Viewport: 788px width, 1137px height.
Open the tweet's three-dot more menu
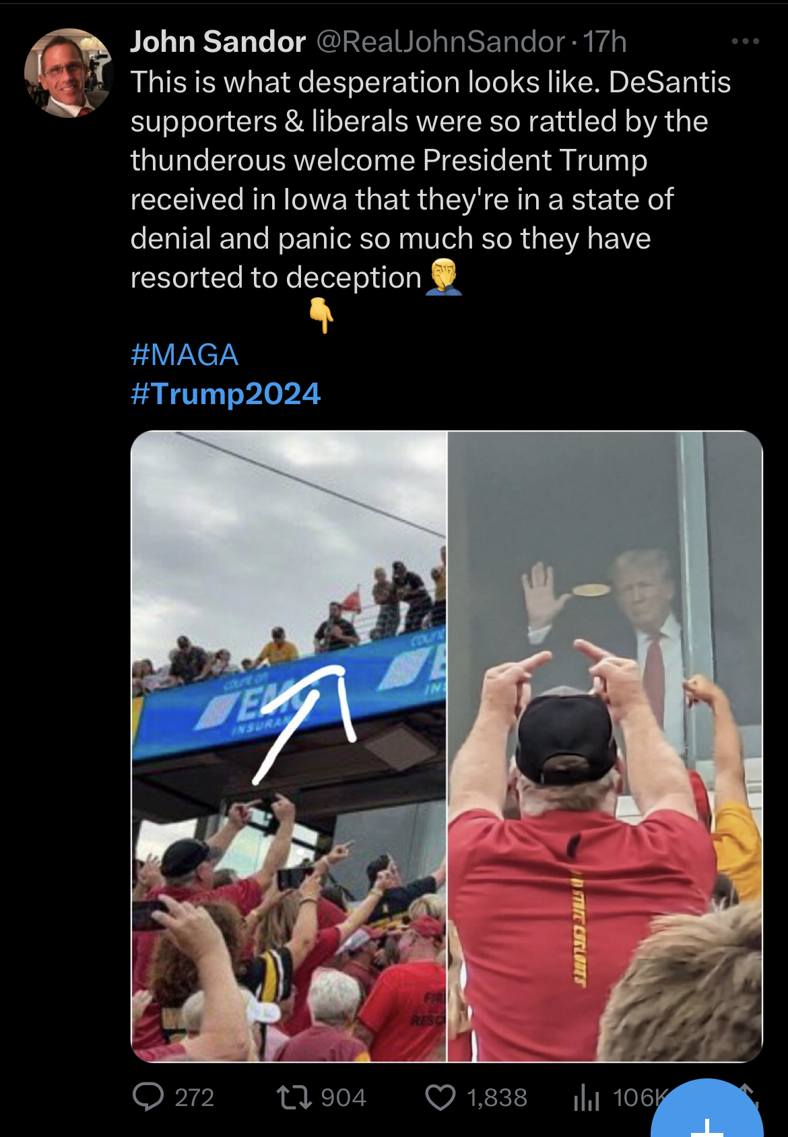coord(746,42)
